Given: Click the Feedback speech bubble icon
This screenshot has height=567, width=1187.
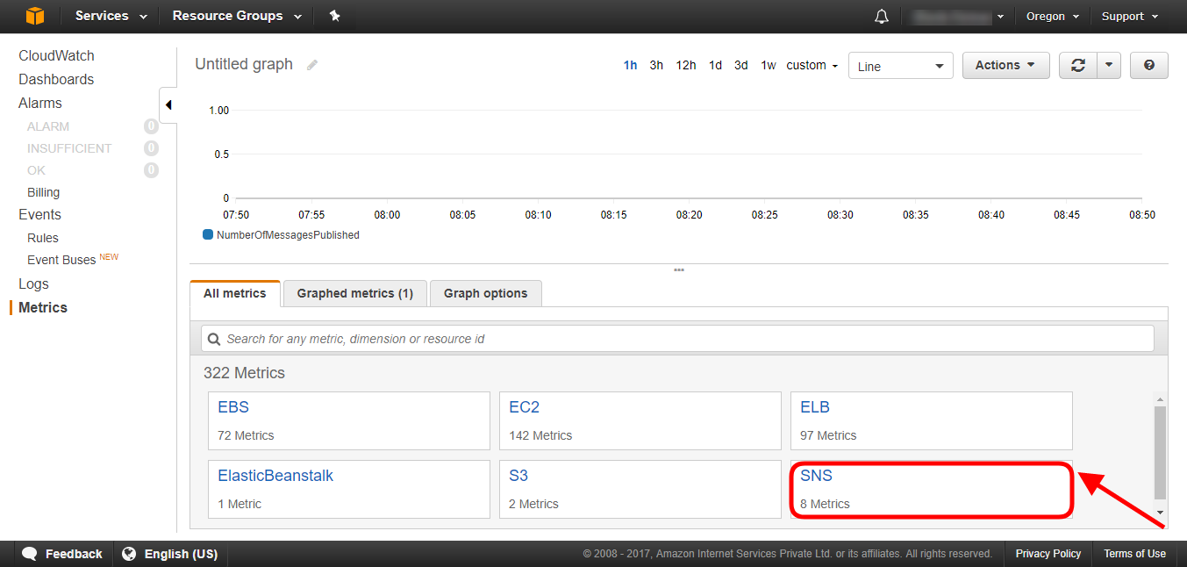Looking at the screenshot, I should [x=29, y=554].
